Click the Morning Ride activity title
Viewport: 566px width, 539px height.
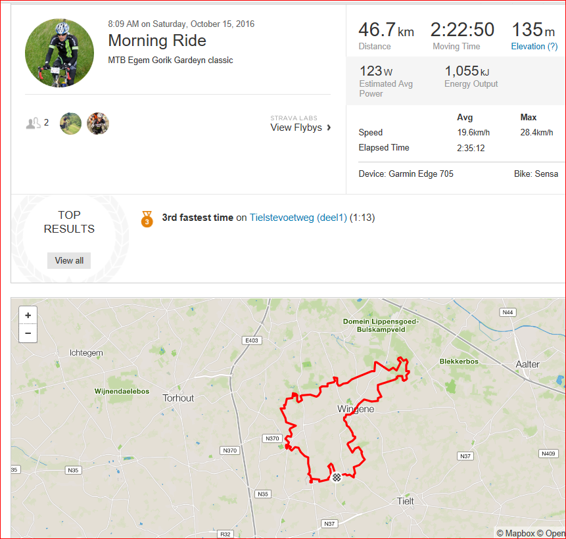(x=157, y=41)
